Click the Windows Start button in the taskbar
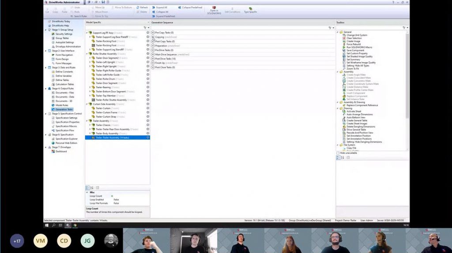The image size is (452, 253). (47, 225)
